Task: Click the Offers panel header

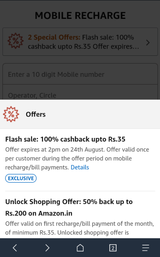Action: 80,114
